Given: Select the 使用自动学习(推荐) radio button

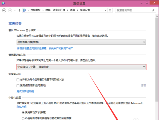Looking at the screenshot, I should 23,113.
